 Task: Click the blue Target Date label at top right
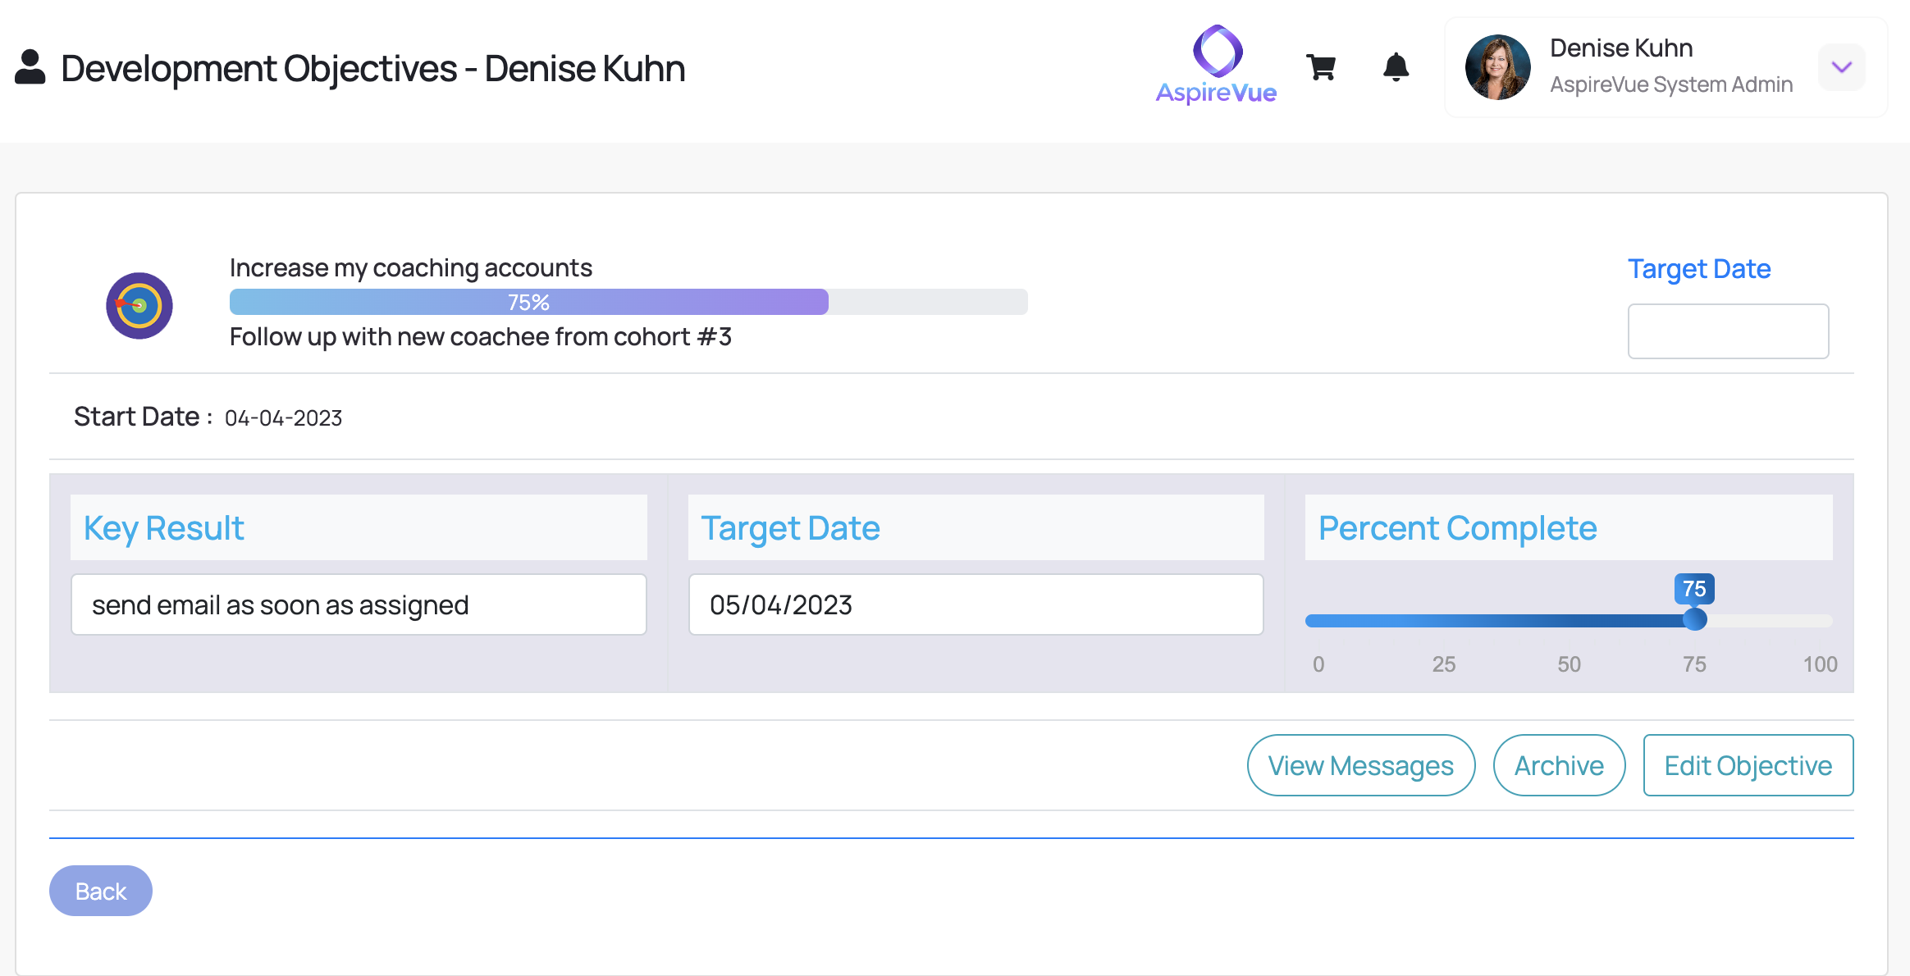[1699, 269]
